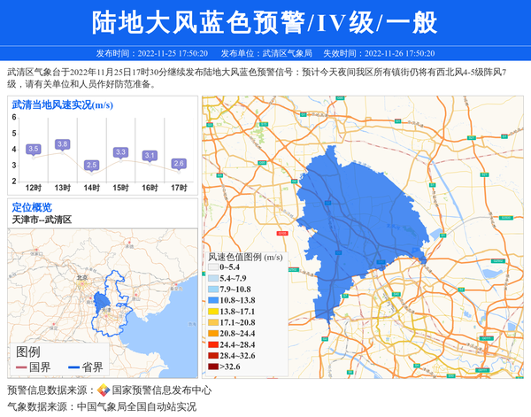This screenshot has width=531, height=417.
Task: Click 中国气象局全国自动站实况 source text
Action: click(x=135, y=406)
